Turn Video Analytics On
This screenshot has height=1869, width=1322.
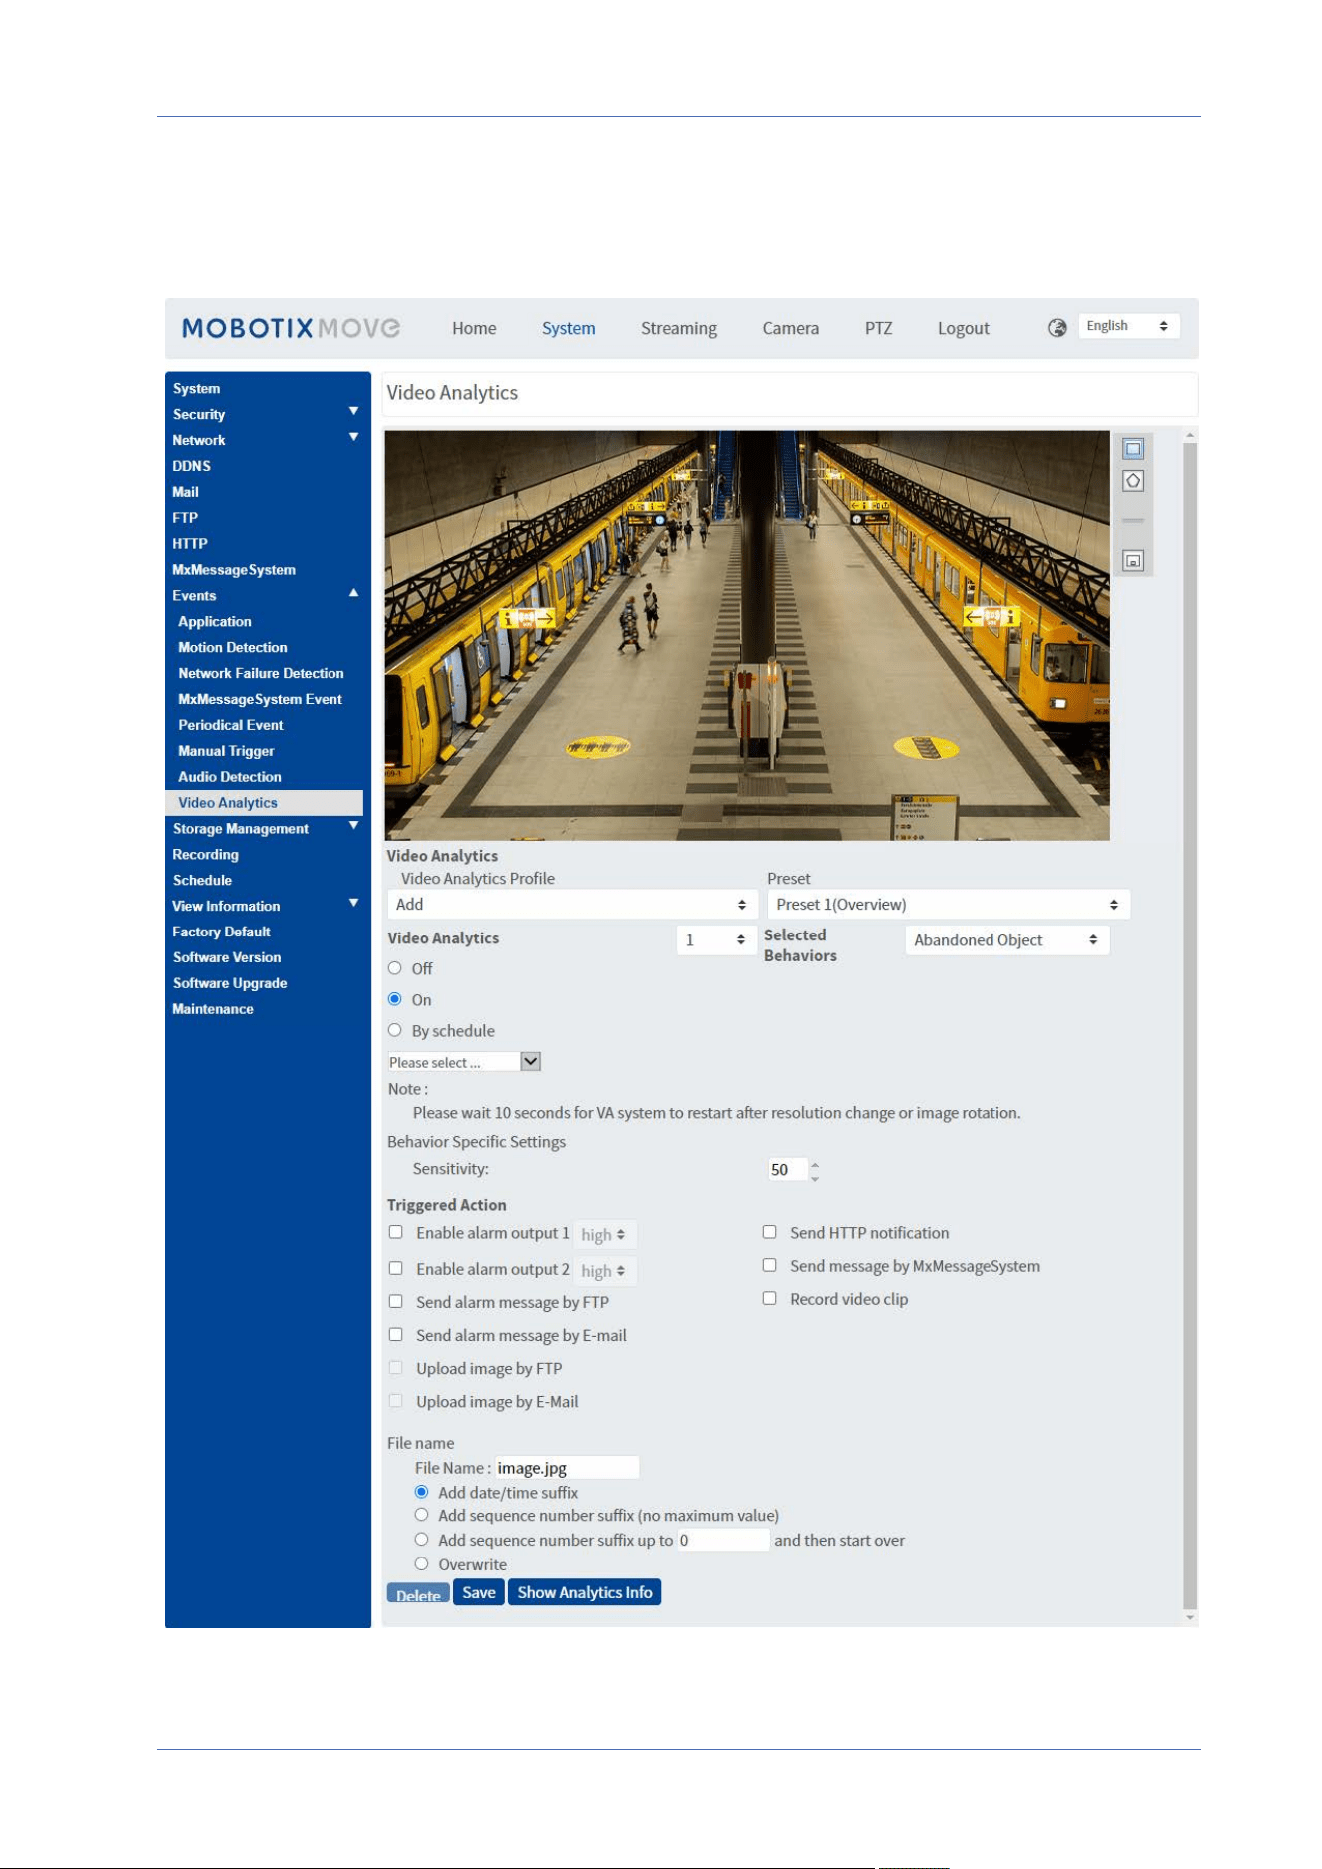pyautogui.click(x=395, y=999)
